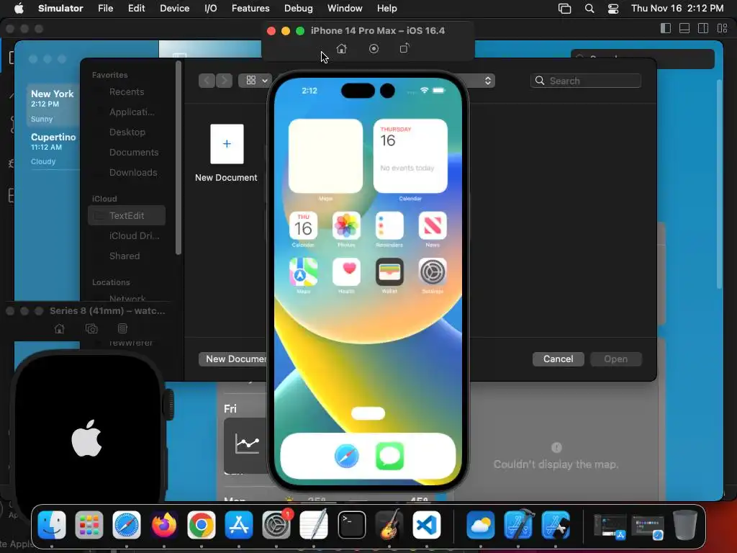Open Visual Studio Code from the Dock
Image resolution: width=737 pixels, height=553 pixels.
pos(426,525)
